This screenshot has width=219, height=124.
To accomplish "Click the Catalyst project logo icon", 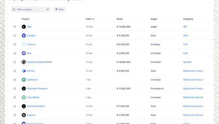I will click(24, 36).
